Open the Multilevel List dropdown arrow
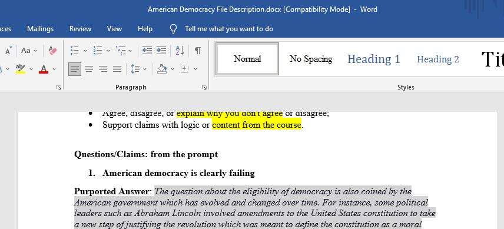504x229 pixels. [130, 51]
